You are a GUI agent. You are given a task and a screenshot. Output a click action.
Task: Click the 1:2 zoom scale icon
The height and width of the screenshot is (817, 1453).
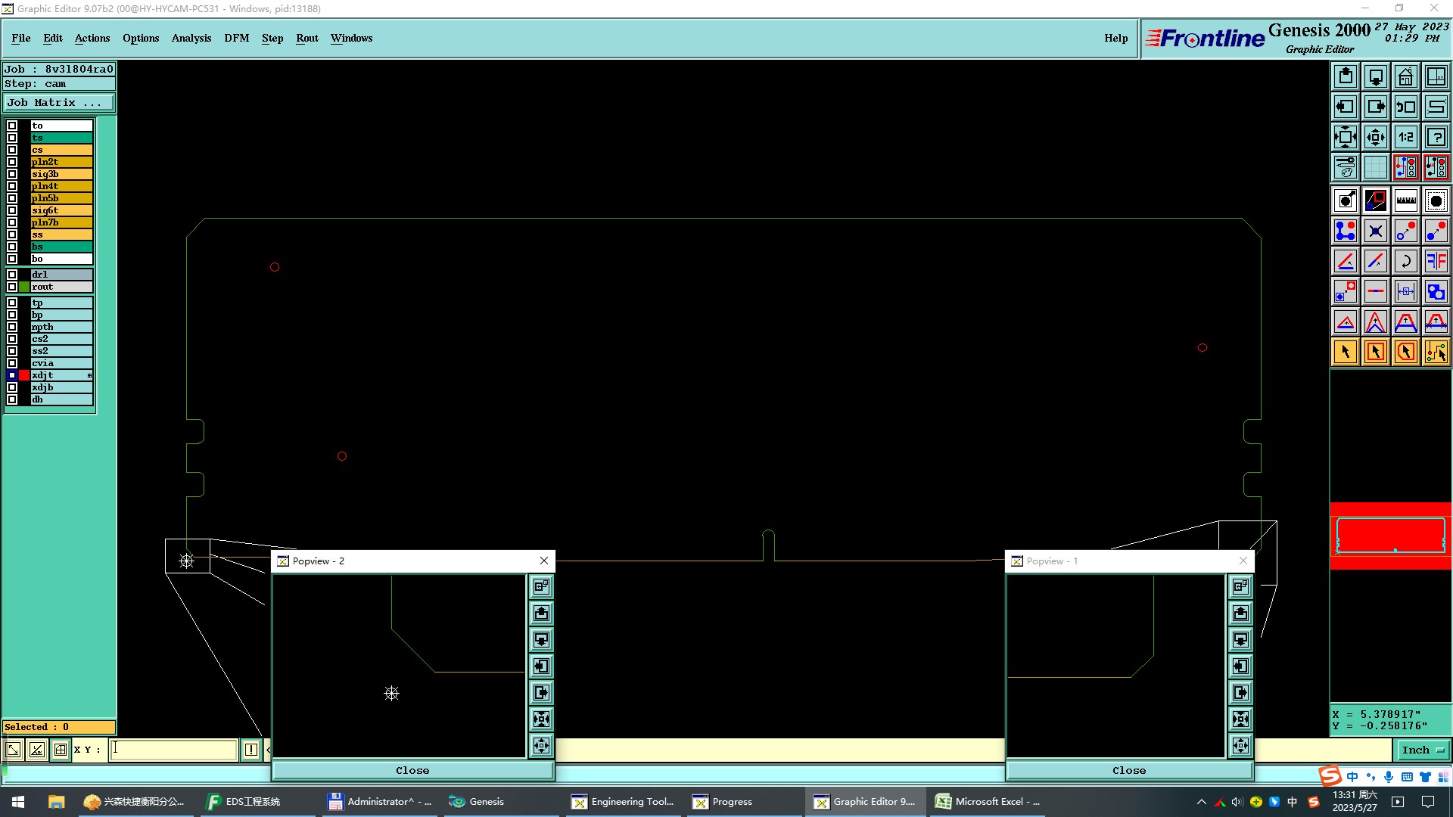1405,137
